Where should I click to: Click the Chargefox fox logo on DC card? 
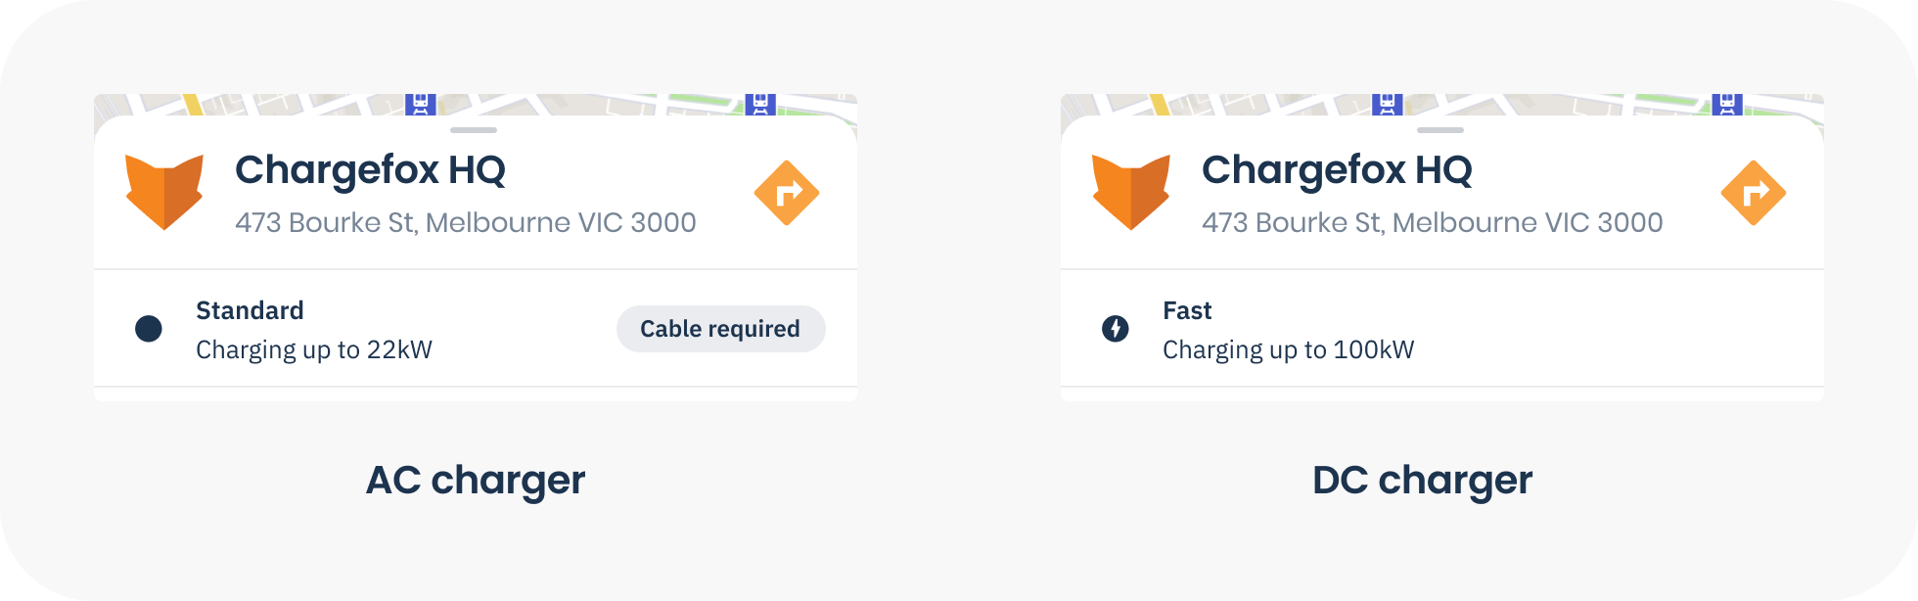pos(1131,192)
